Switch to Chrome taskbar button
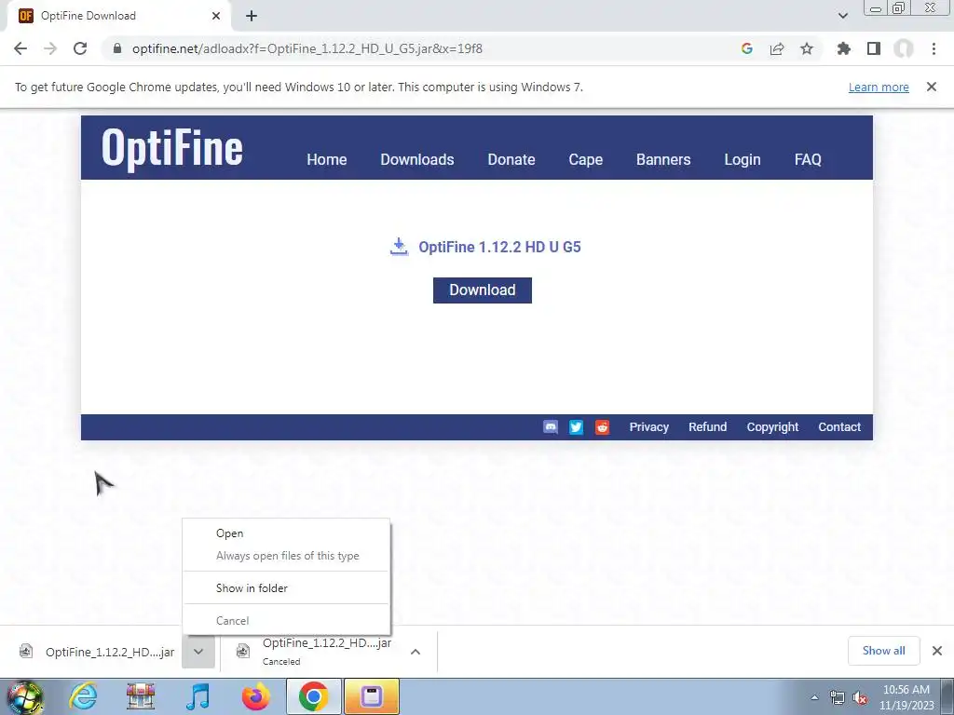The width and height of the screenshot is (954, 715). click(313, 696)
